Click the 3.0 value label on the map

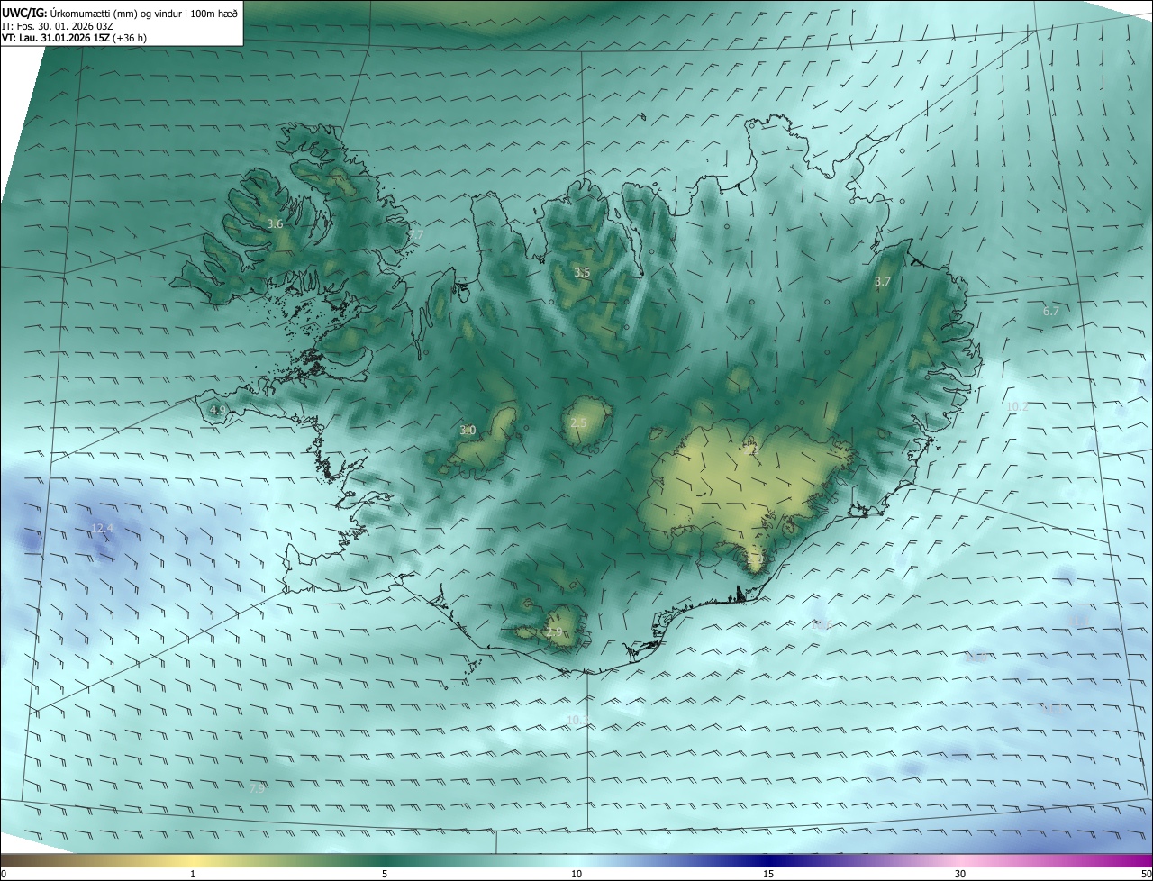[468, 431]
